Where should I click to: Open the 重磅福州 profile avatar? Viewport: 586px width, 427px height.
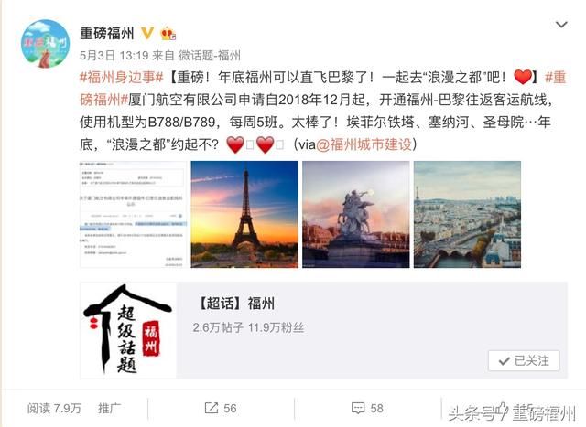45,44
